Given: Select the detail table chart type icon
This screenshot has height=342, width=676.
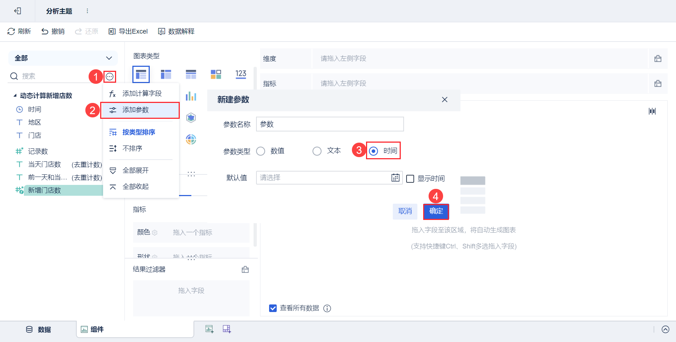Looking at the screenshot, I should (191, 74).
